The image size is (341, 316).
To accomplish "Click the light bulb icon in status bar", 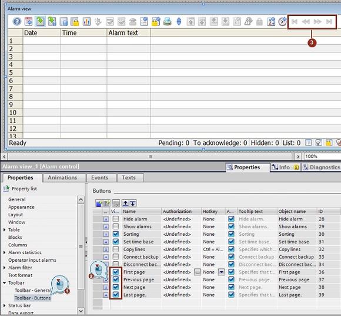I will pos(319,143).
